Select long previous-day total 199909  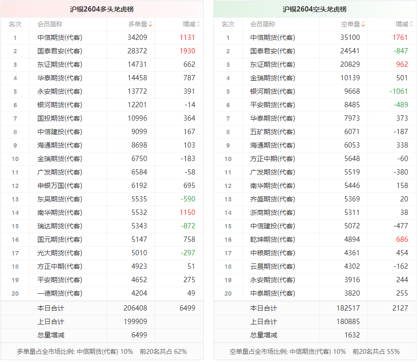pos(135,322)
